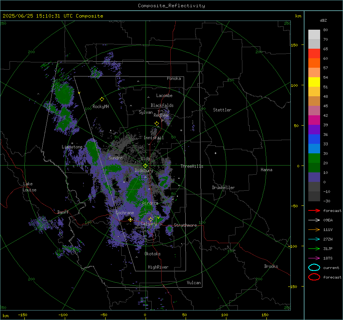Click the Brooks city label

pos(271,266)
